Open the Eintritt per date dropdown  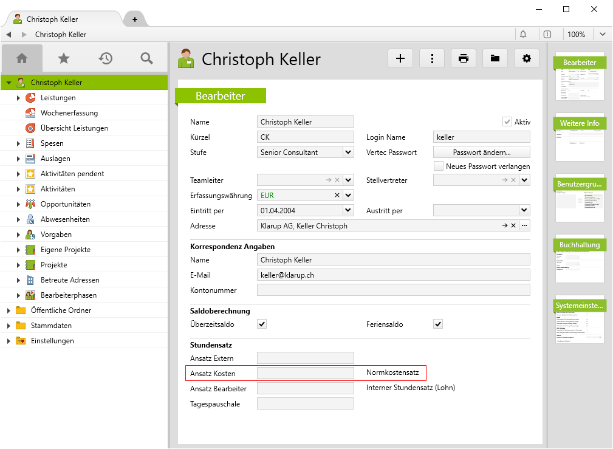(x=348, y=210)
